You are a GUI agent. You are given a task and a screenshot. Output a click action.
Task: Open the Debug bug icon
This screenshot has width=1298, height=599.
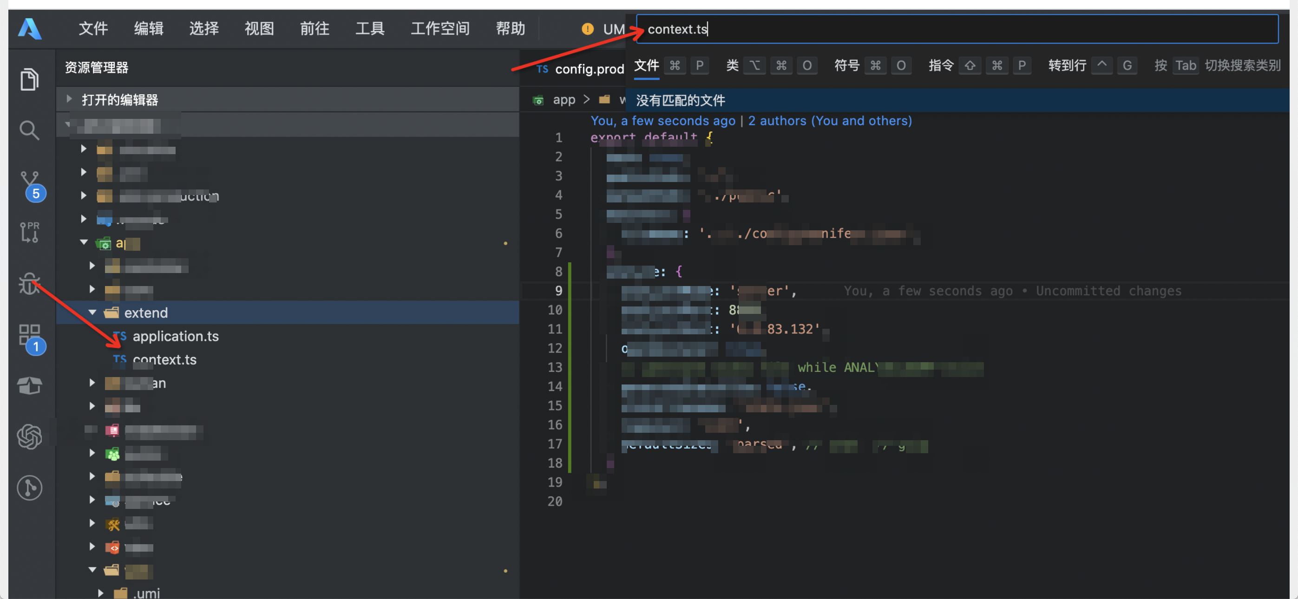(x=29, y=283)
